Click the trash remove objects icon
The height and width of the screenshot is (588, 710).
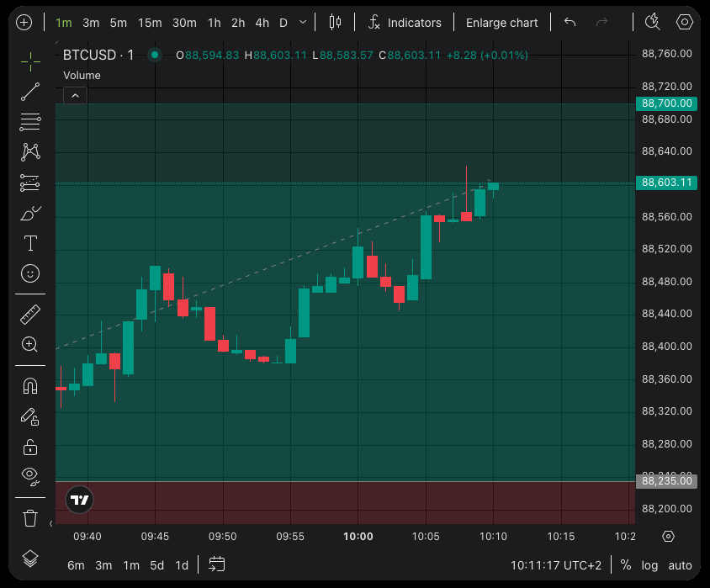[30, 517]
